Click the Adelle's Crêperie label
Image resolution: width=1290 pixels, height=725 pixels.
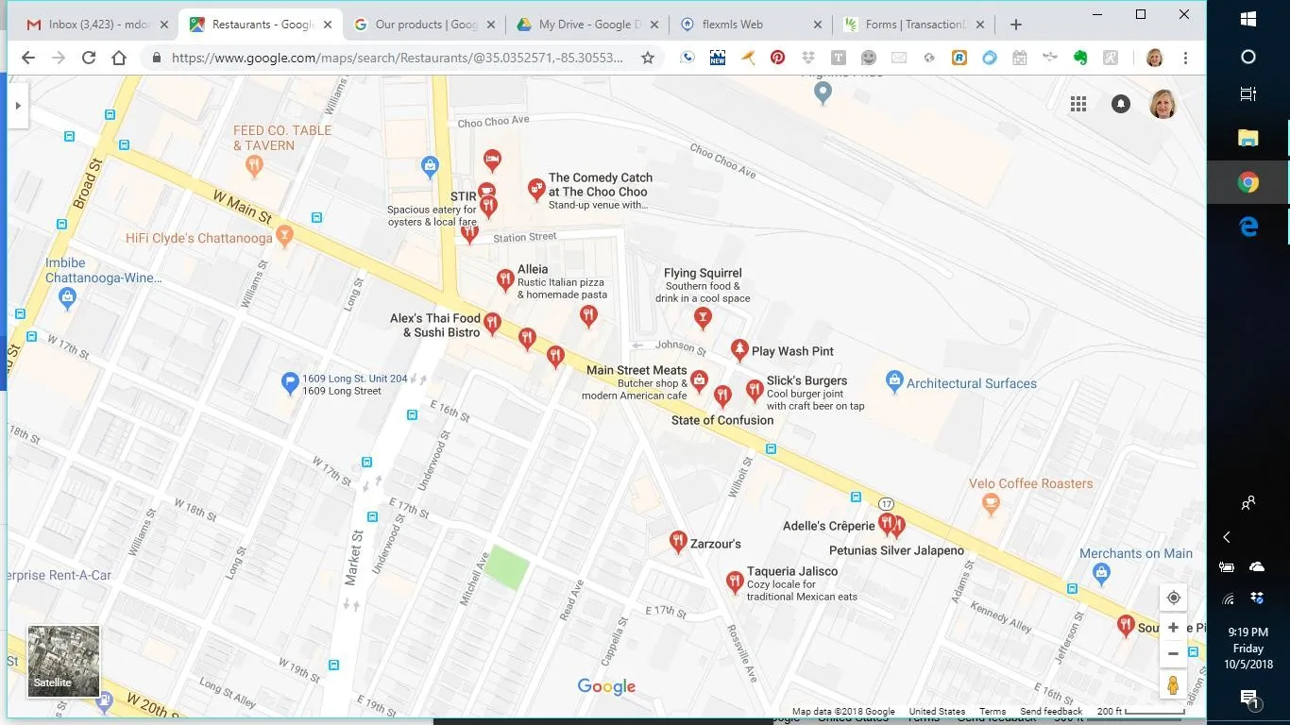pyautogui.click(x=829, y=526)
